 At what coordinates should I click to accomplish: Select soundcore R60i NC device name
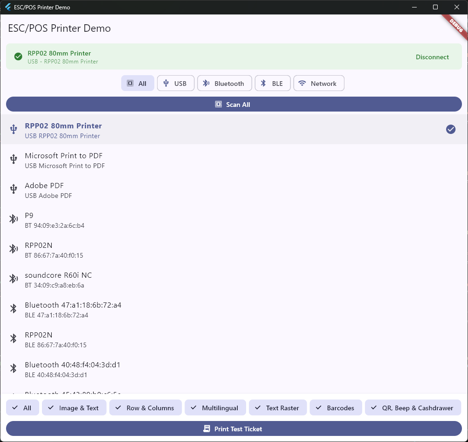pos(58,275)
